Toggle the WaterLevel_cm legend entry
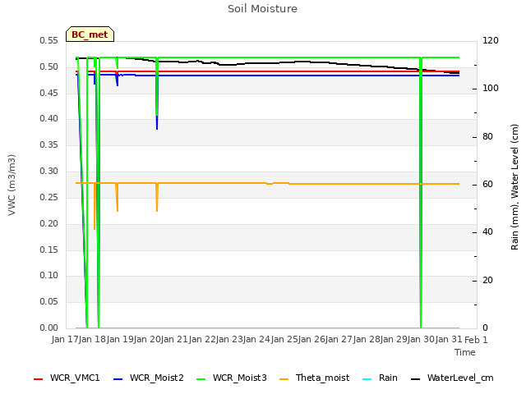This screenshot has width=526, height=394. pos(452,378)
